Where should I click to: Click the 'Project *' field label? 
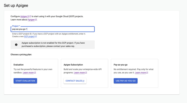(16, 26)
